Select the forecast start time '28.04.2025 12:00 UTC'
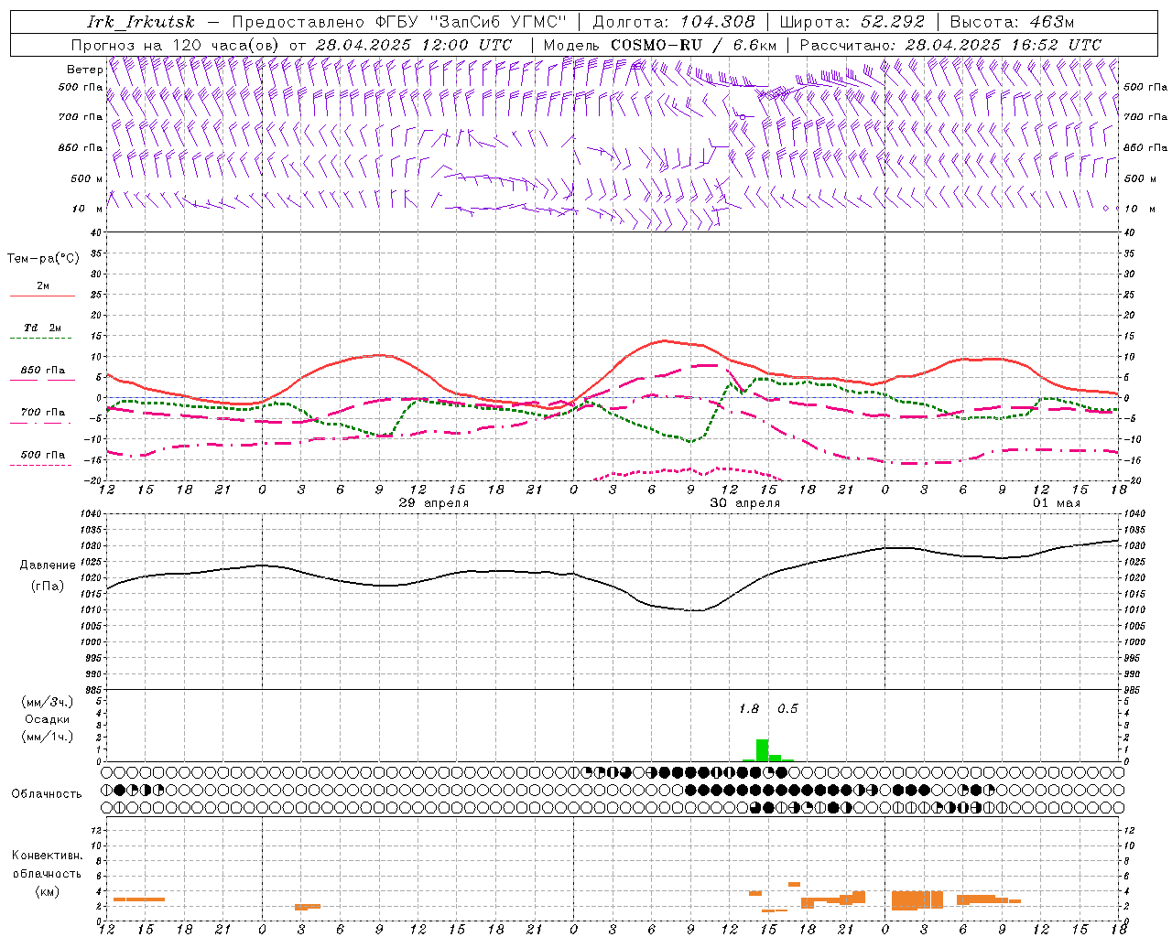Image resolution: width=1172 pixels, height=937 pixels. (x=414, y=45)
